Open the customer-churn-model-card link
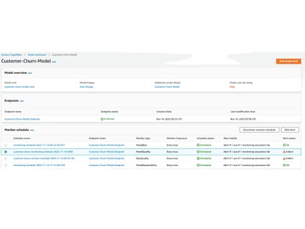Image resolution: width=305 pixels, height=229 pixels. [20, 87]
